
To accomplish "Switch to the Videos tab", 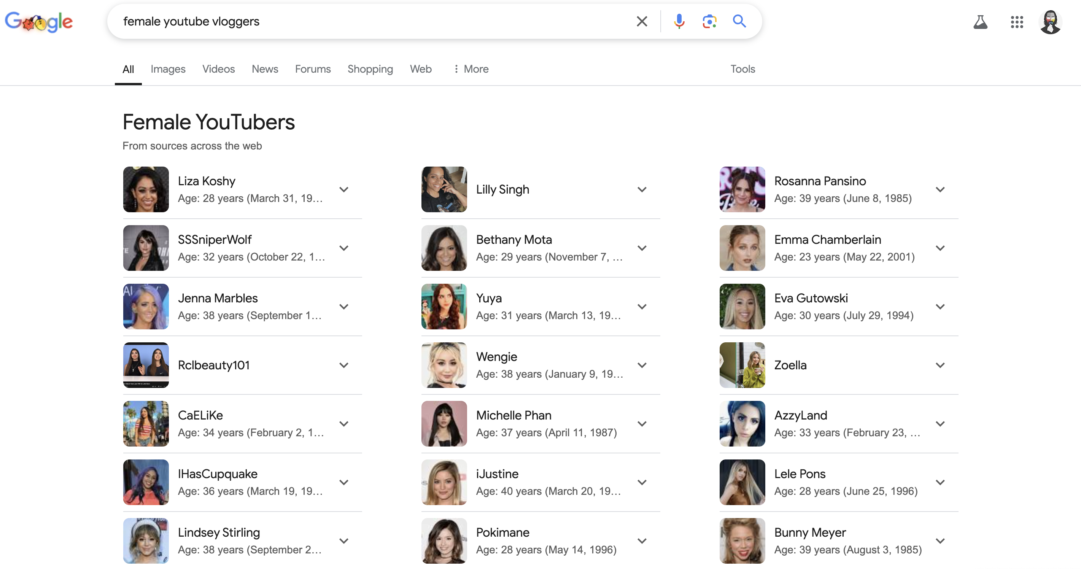I will [218, 69].
